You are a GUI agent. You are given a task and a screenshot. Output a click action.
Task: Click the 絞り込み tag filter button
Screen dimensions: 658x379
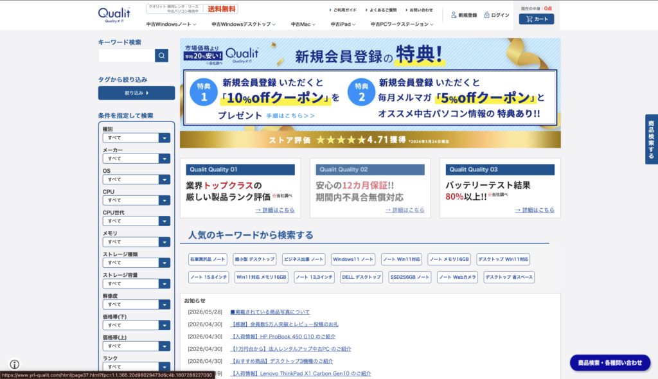coord(136,93)
